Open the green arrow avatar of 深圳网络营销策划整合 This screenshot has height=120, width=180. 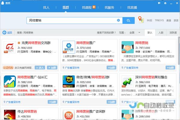(128, 81)
